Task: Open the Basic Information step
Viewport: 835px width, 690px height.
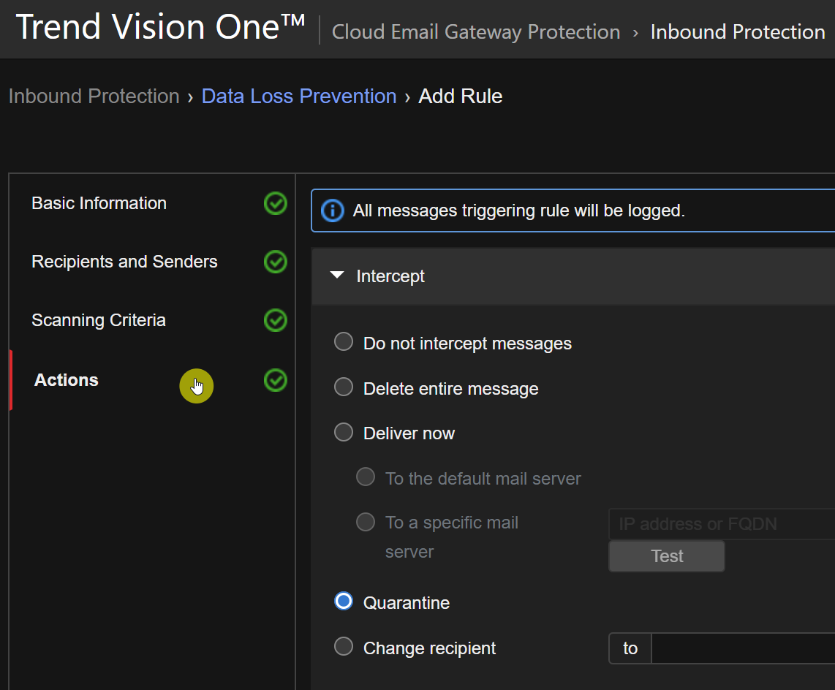Action: tap(99, 203)
